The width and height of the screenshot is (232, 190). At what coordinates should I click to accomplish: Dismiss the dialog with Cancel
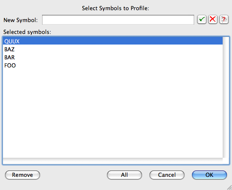(167, 175)
